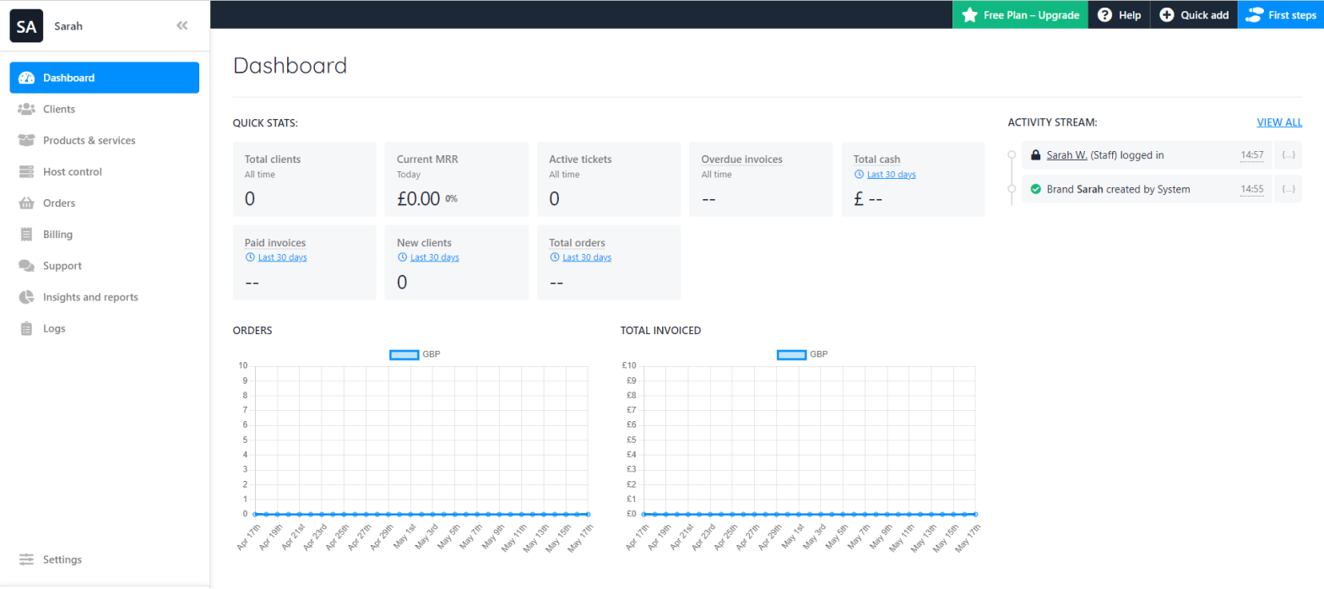Image resolution: width=1324 pixels, height=589 pixels.
Task: Open the View All activity link
Action: coord(1278,122)
